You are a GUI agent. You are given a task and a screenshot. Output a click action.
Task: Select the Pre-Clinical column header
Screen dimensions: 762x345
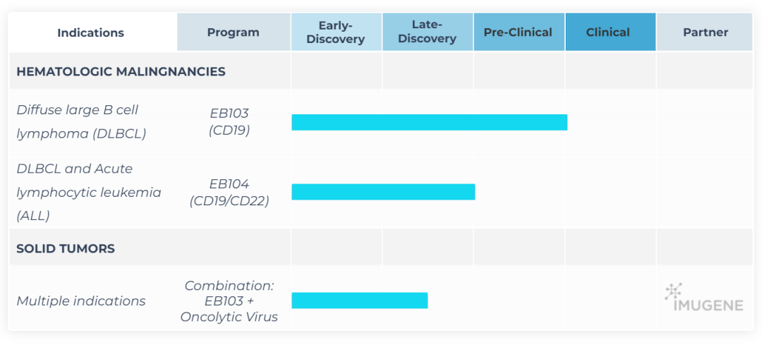(x=518, y=32)
